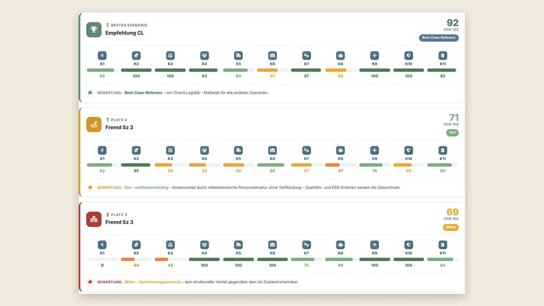Open the Gut – wettbewerbsfähig rating text

(x=146, y=188)
